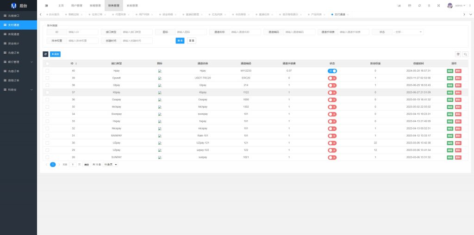This screenshot has width=474, height=235.
Task: Open the 常规管理 top menu
Action: (95, 6)
